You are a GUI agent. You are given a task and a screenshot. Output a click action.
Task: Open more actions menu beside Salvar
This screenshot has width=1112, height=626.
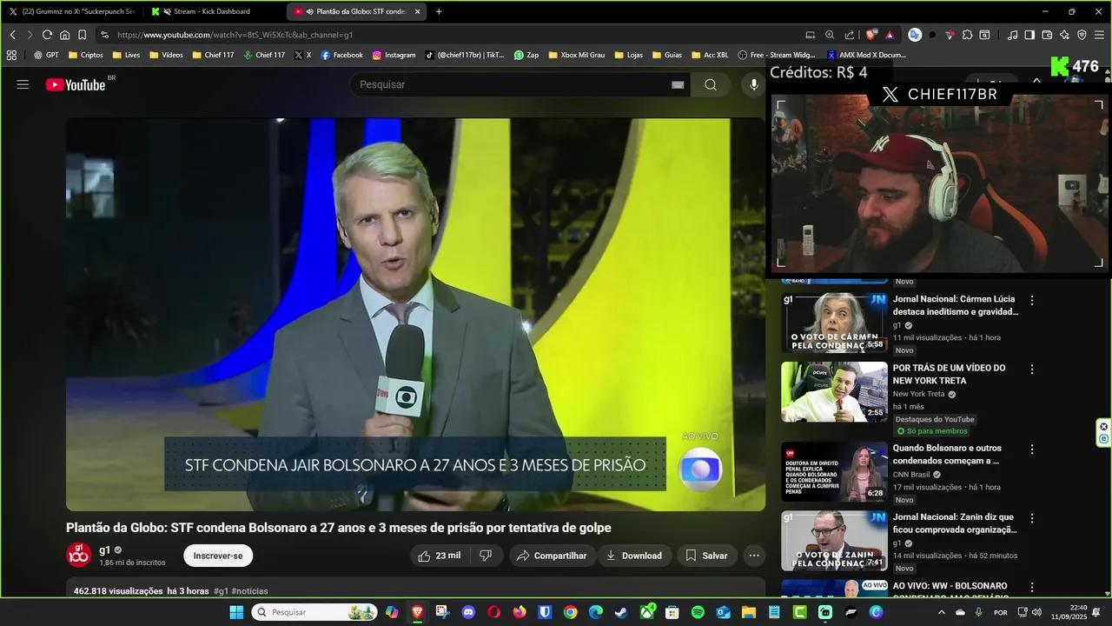[754, 556]
